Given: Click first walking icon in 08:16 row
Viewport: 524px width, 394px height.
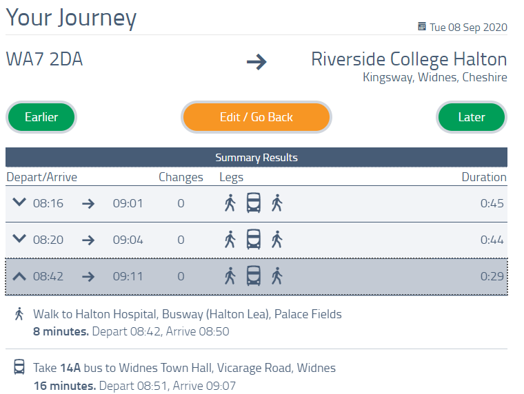Looking at the screenshot, I should click(x=230, y=203).
